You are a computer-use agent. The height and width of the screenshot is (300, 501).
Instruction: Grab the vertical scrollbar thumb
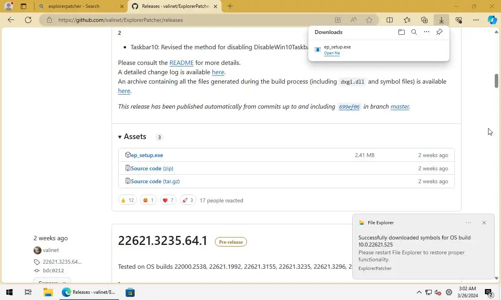tap(496, 81)
